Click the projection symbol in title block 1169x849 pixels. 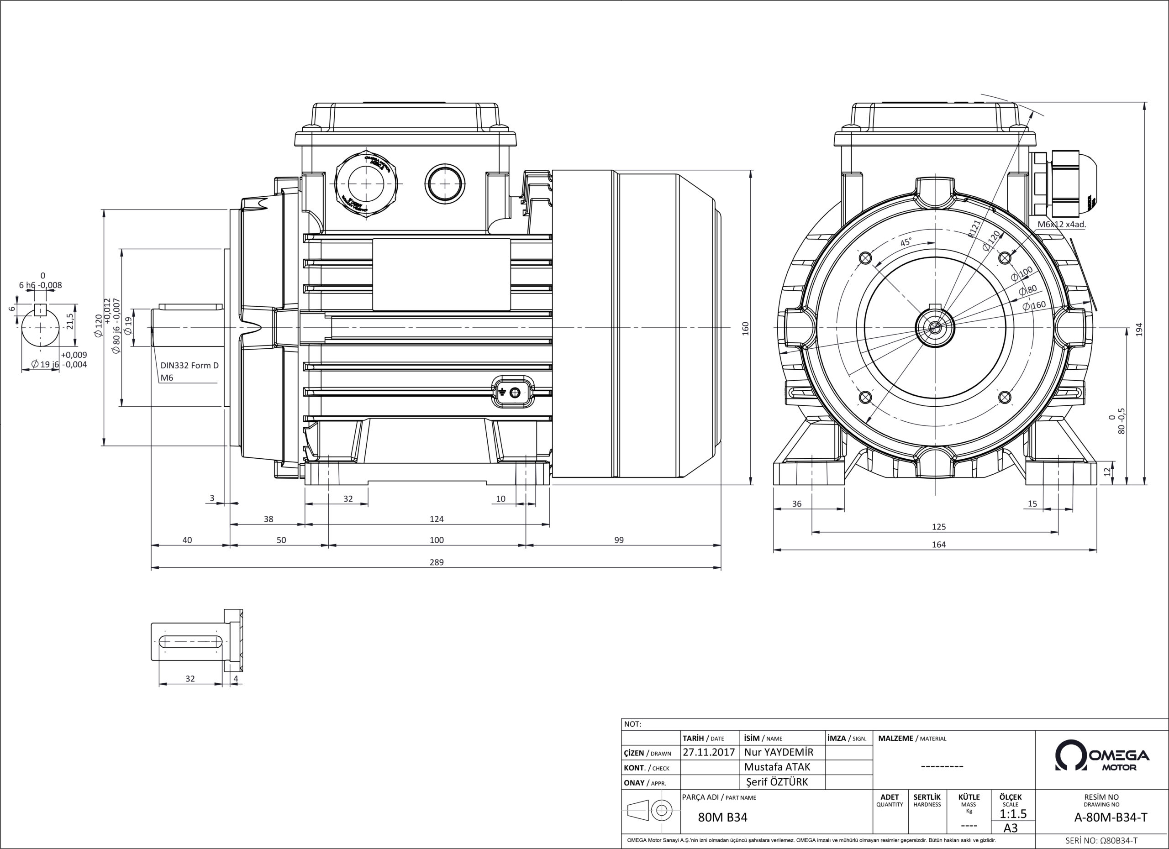coord(650,810)
